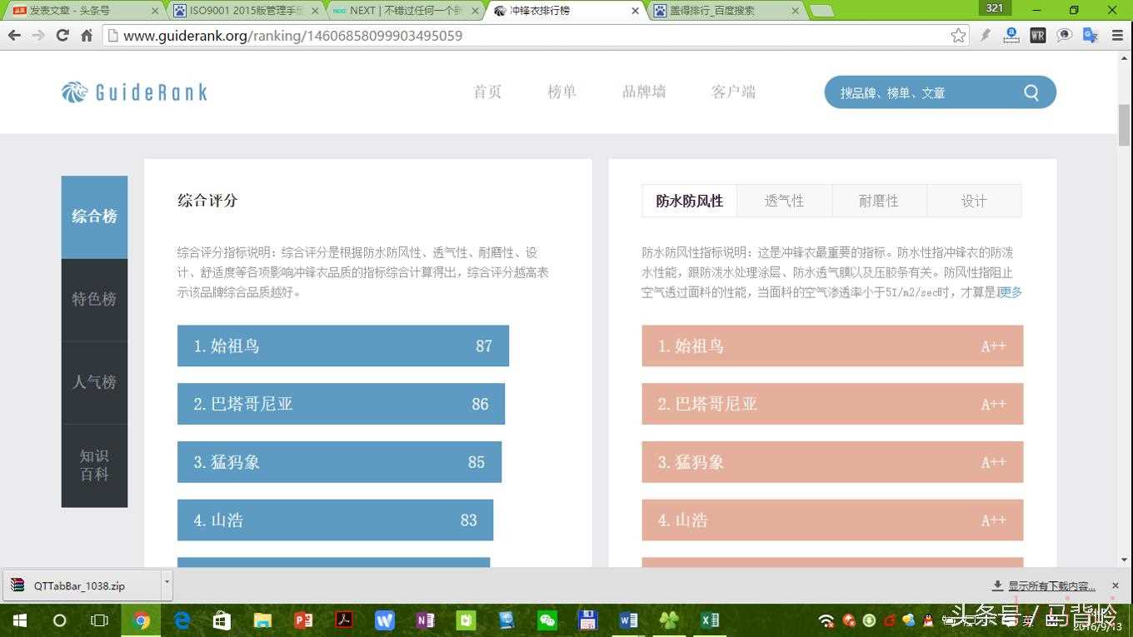Image resolution: width=1133 pixels, height=637 pixels.
Task: Click the browser address bar URL
Action: [x=292, y=36]
